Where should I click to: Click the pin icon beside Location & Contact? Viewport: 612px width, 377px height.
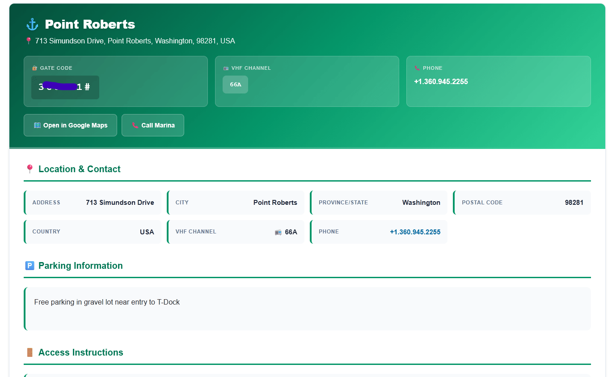click(30, 169)
